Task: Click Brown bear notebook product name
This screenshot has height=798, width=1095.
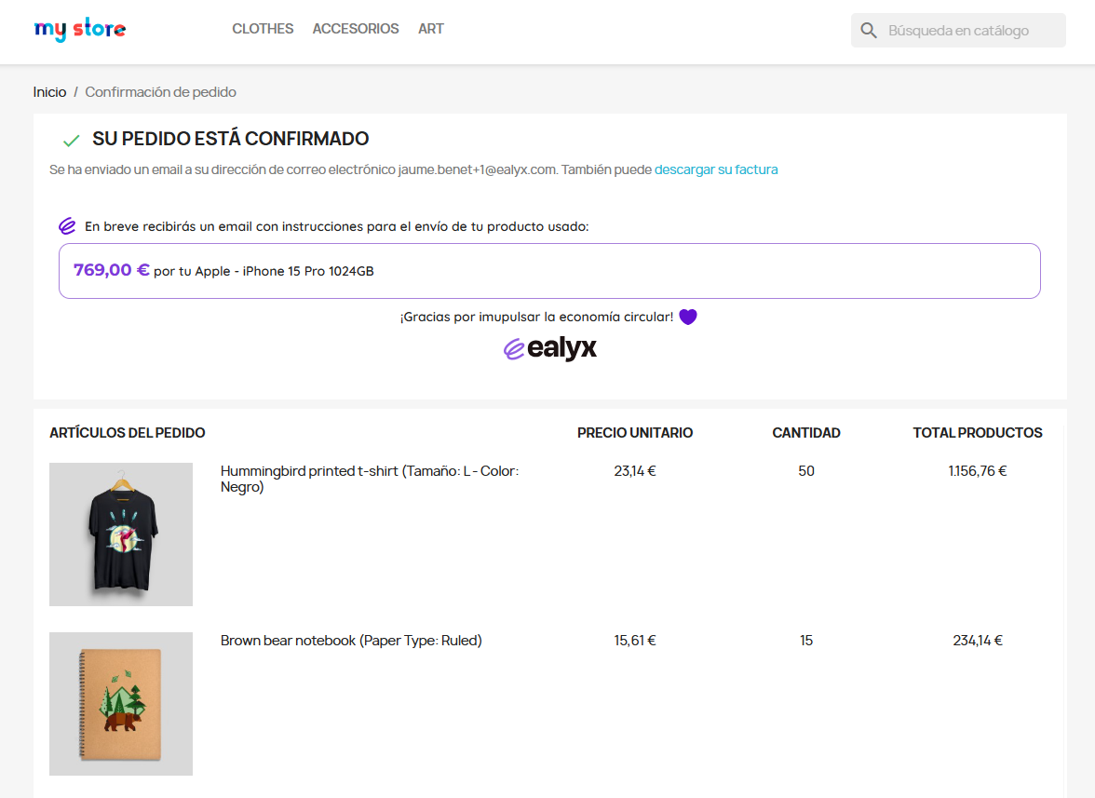Action: [351, 641]
